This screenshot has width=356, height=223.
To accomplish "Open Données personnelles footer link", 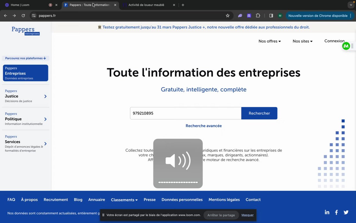I will point(182,200).
